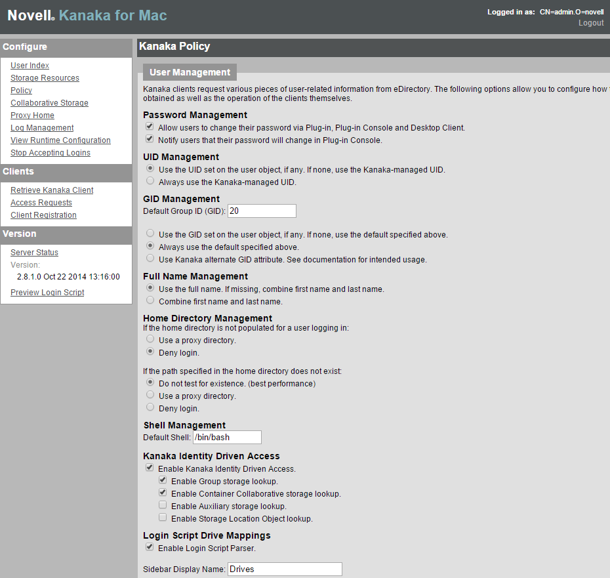Select Use the GID set on user object
The height and width of the screenshot is (578, 610).
point(150,234)
